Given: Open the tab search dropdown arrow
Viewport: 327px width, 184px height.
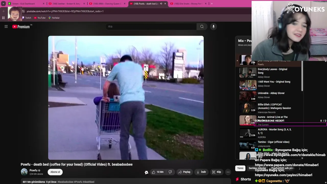Looking at the screenshot, I should [x=3, y=4].
